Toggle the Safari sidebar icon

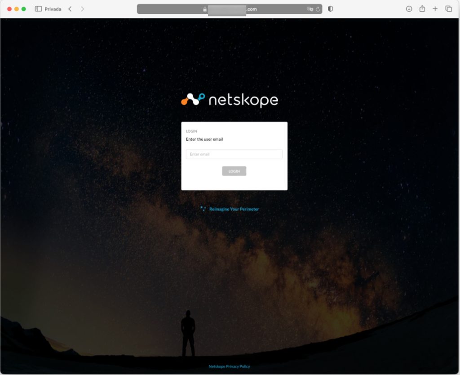point(38,9)
